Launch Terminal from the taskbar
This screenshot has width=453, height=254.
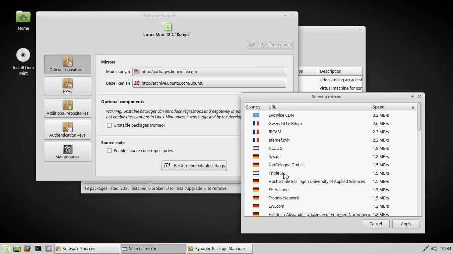(38, 248)
